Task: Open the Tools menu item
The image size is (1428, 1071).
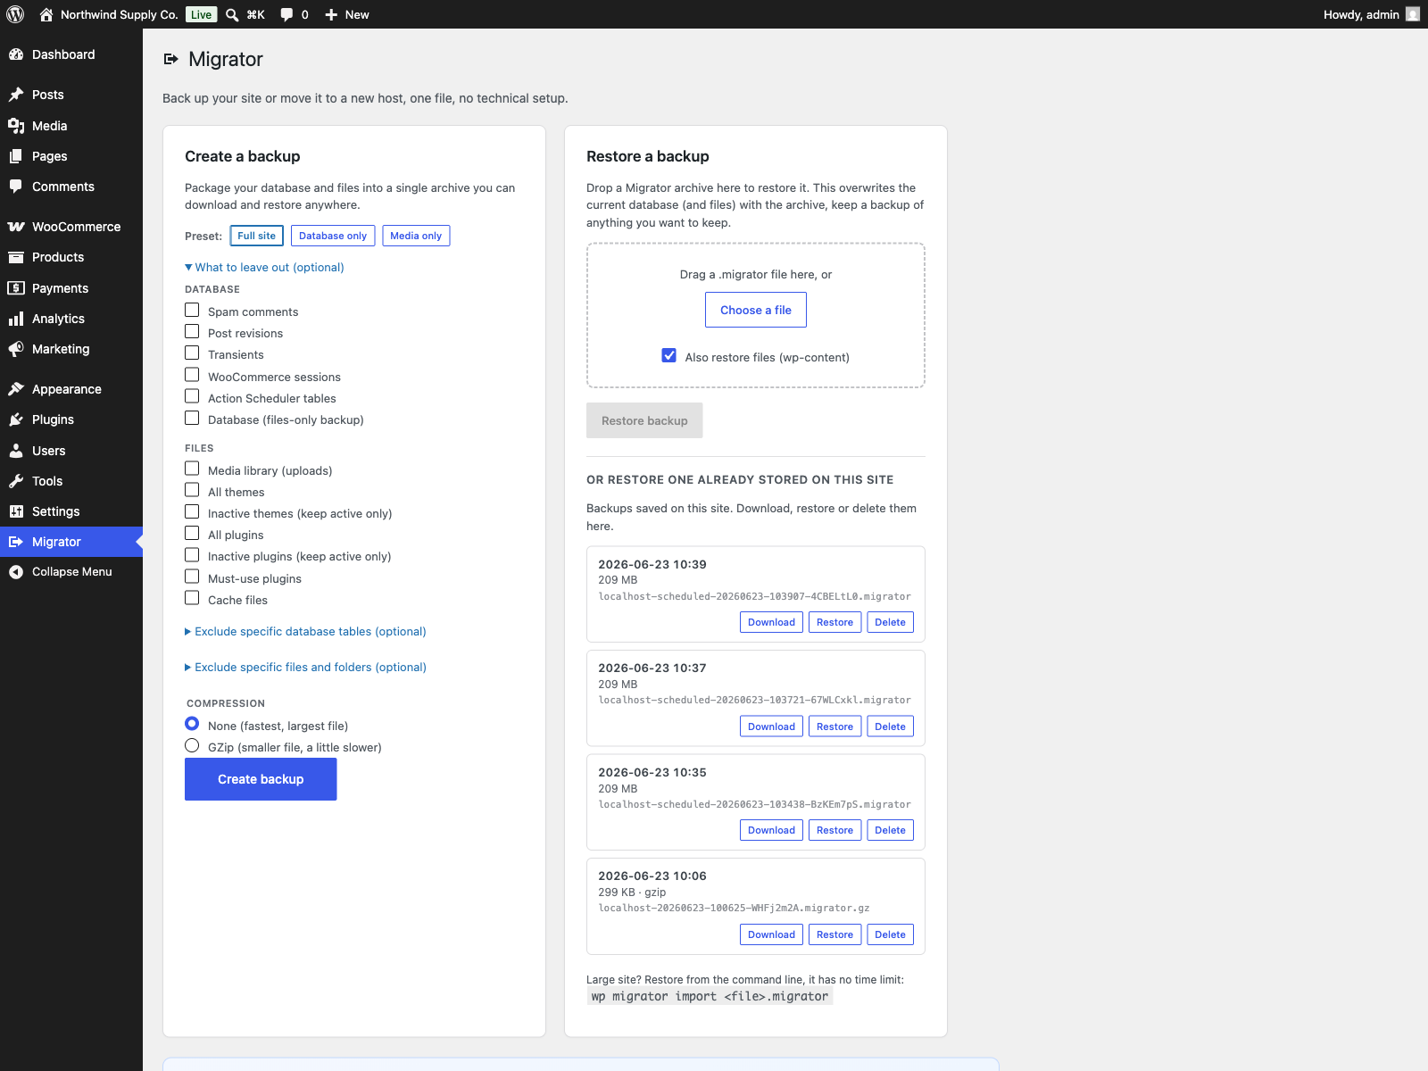Action: (x=71, y=481)
